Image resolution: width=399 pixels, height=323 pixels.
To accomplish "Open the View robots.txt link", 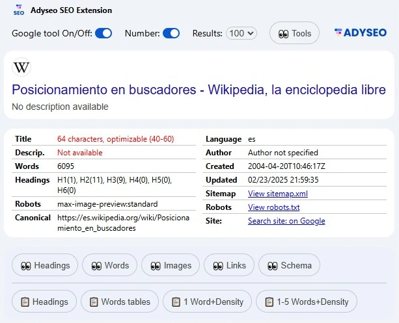I will click(x=273, y=207).
